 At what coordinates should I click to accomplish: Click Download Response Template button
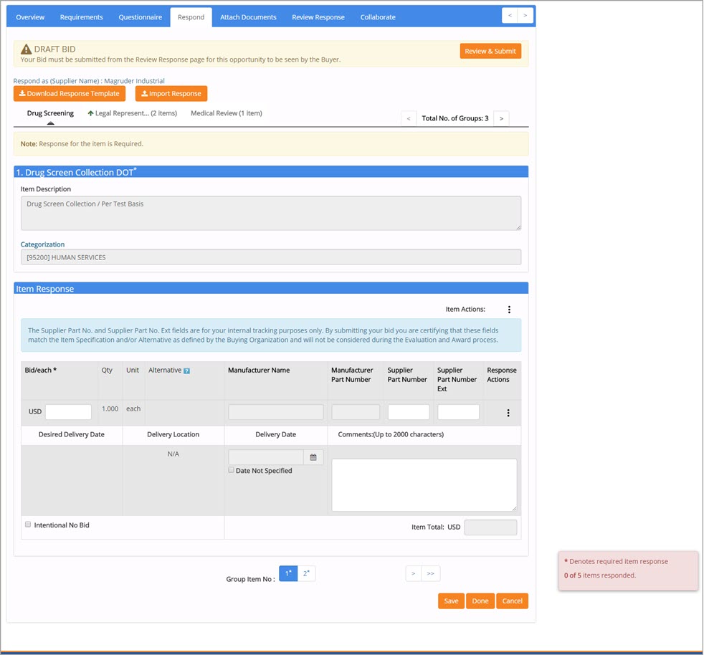click(70, 94)
